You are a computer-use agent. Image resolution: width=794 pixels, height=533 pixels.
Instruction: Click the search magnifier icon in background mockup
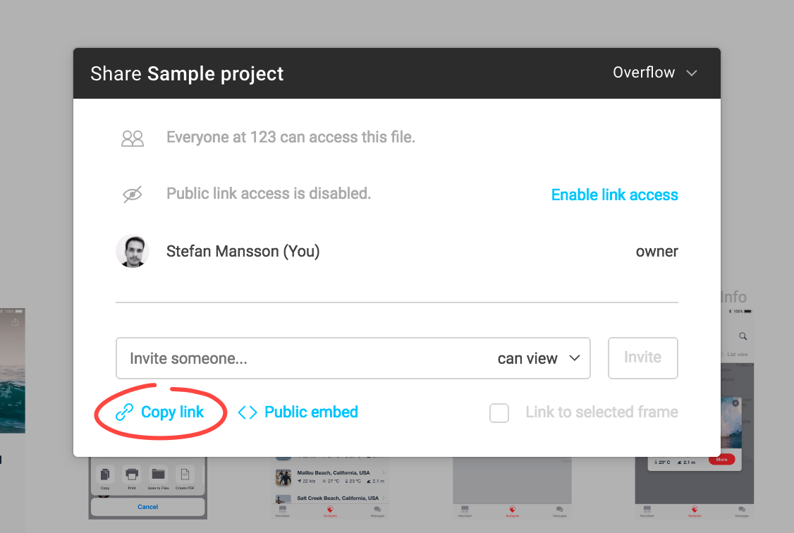click(x=743, y=336)
